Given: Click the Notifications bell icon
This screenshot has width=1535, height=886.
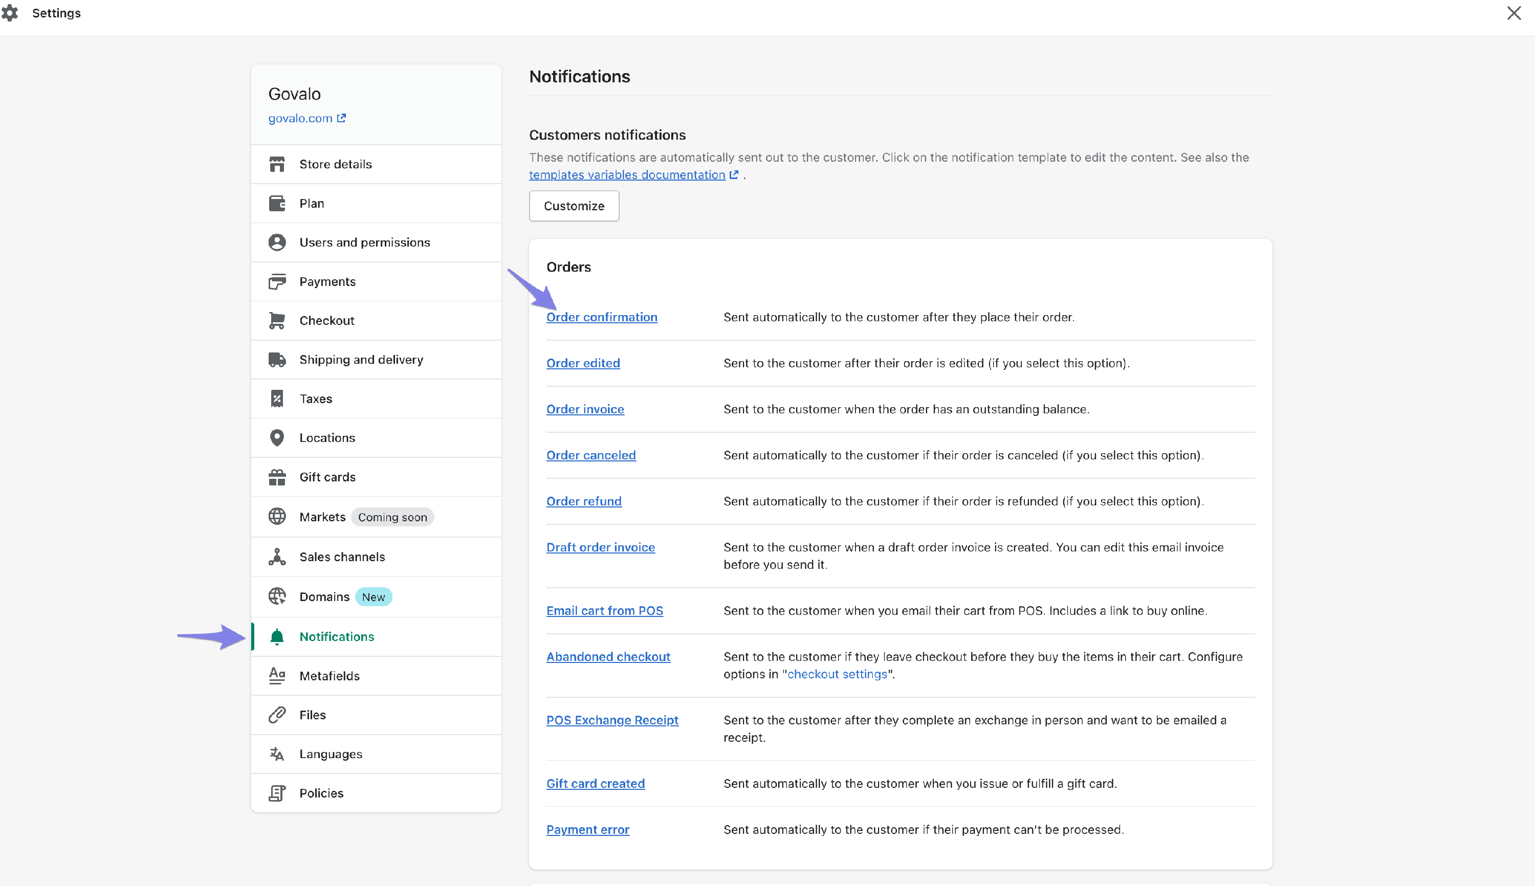Looking at the screenshot, I should [277, 636].
